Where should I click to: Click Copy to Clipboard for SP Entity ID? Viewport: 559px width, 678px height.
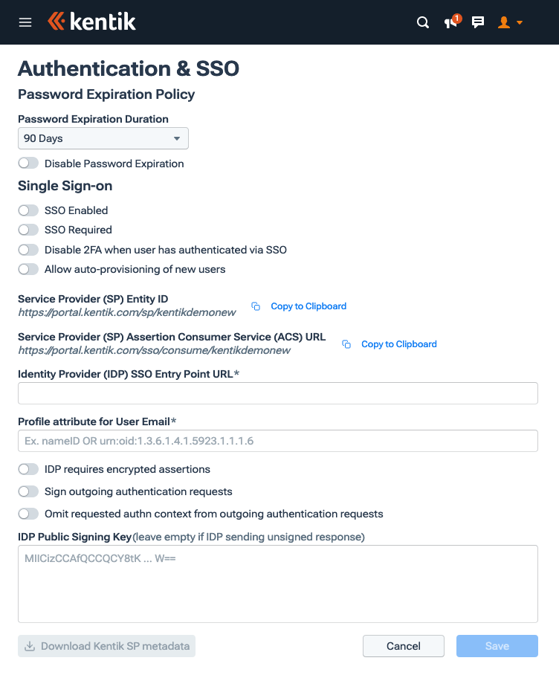[308, 306]
